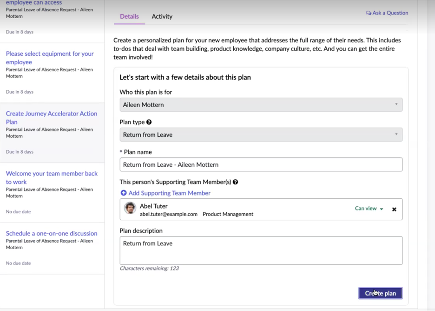Screen dimensions: 435x311
Task: Click the plus icon for Add Supporting Team Member
Action: coord(124,193)
